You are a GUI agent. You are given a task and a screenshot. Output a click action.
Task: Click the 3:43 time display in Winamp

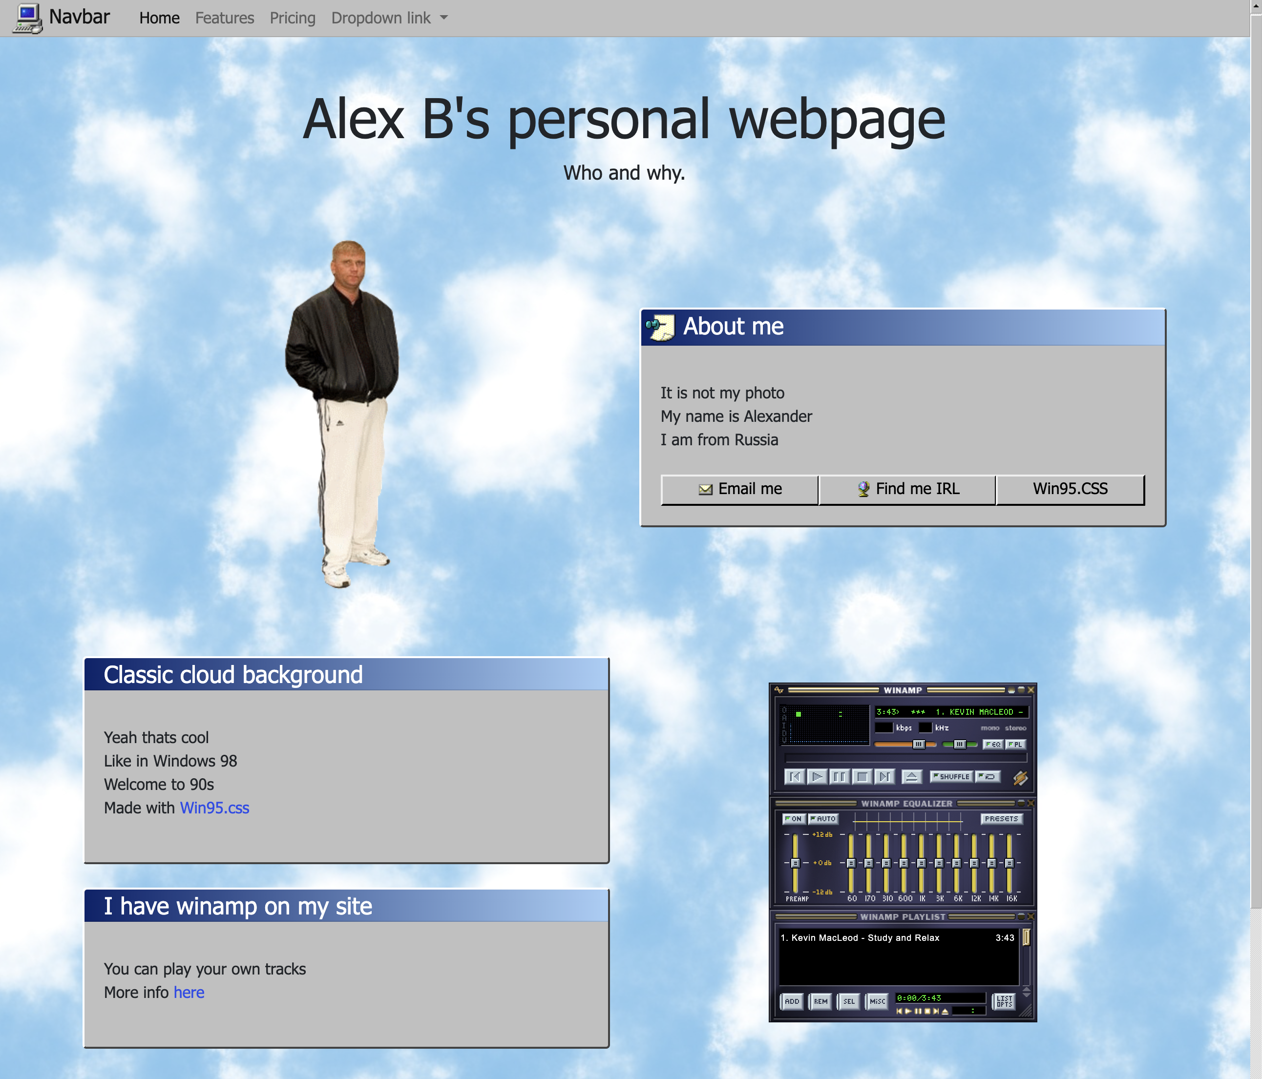pyautogui.click(x=887, y=712)
